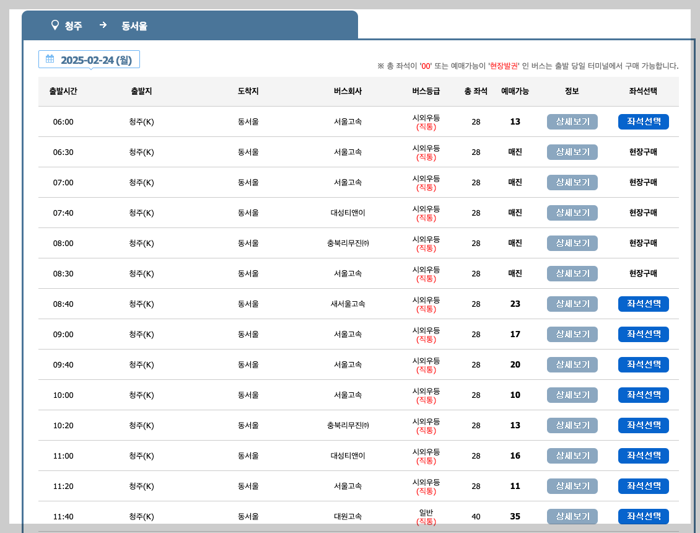The image size is (700, 533).
Task: Choose seats on the 09:00 departure
Action: point(643,334)
